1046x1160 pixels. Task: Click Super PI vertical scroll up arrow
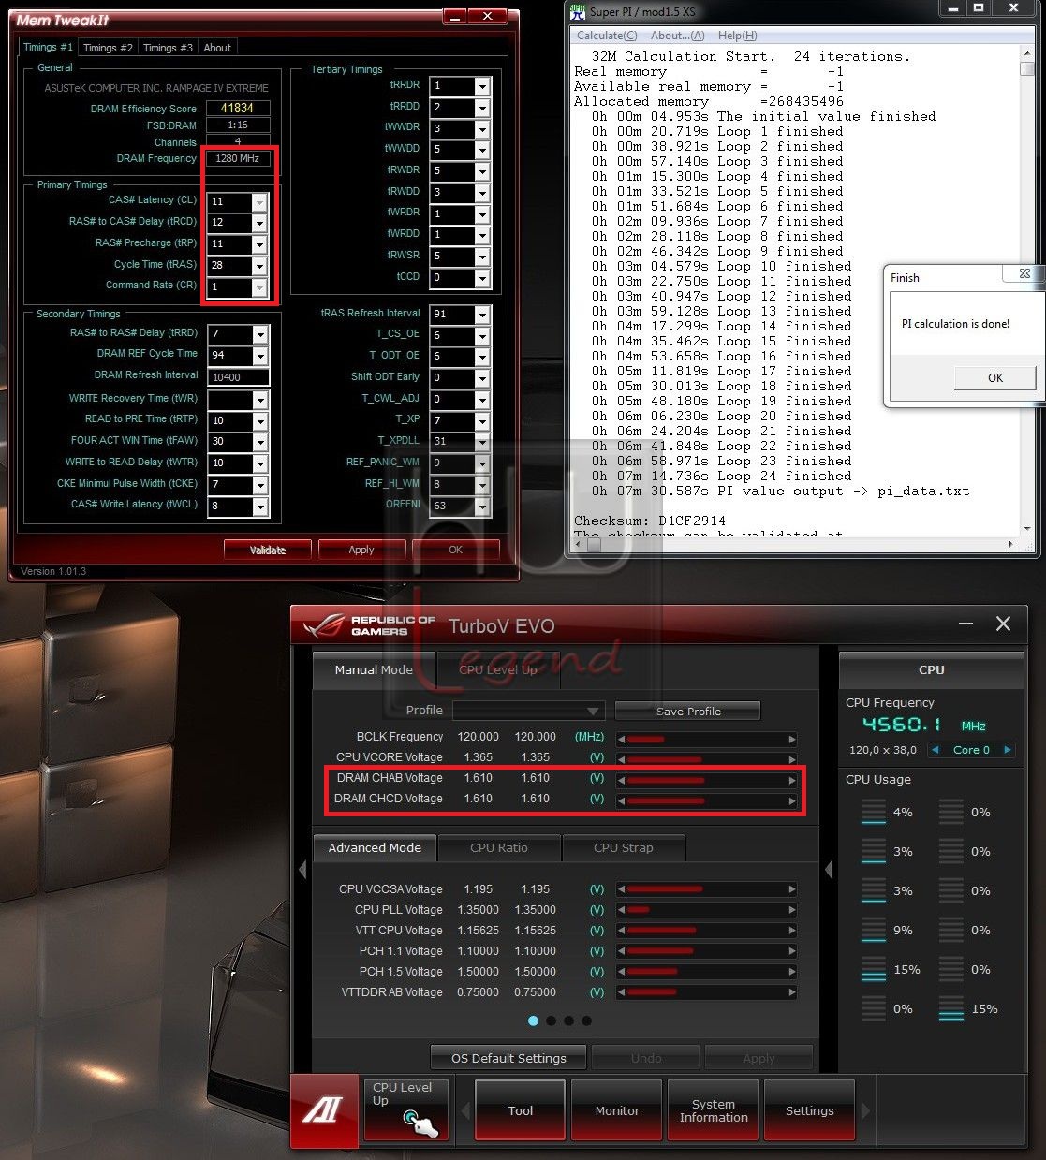1027,54
